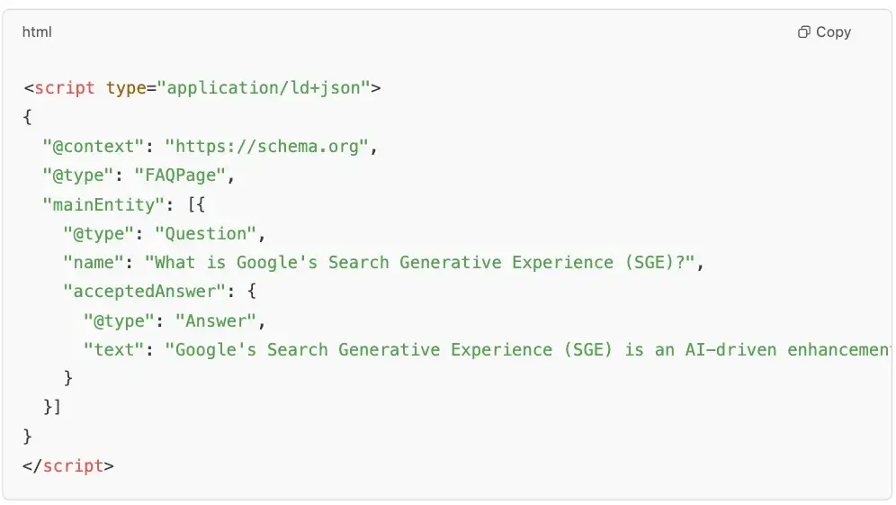The width and height of the screenshot is (896, 505).
Task: Click the opening script tag name
Action: 65,88
